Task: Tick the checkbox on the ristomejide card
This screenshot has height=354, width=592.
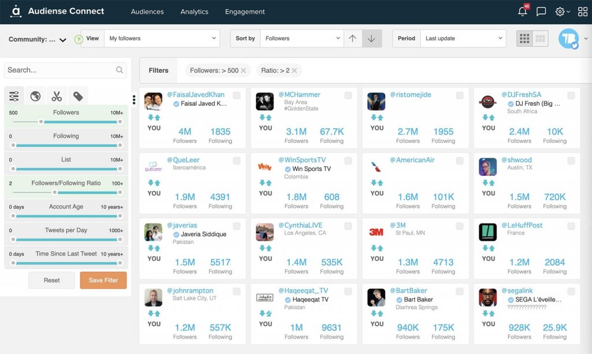Action: [460, 95]
